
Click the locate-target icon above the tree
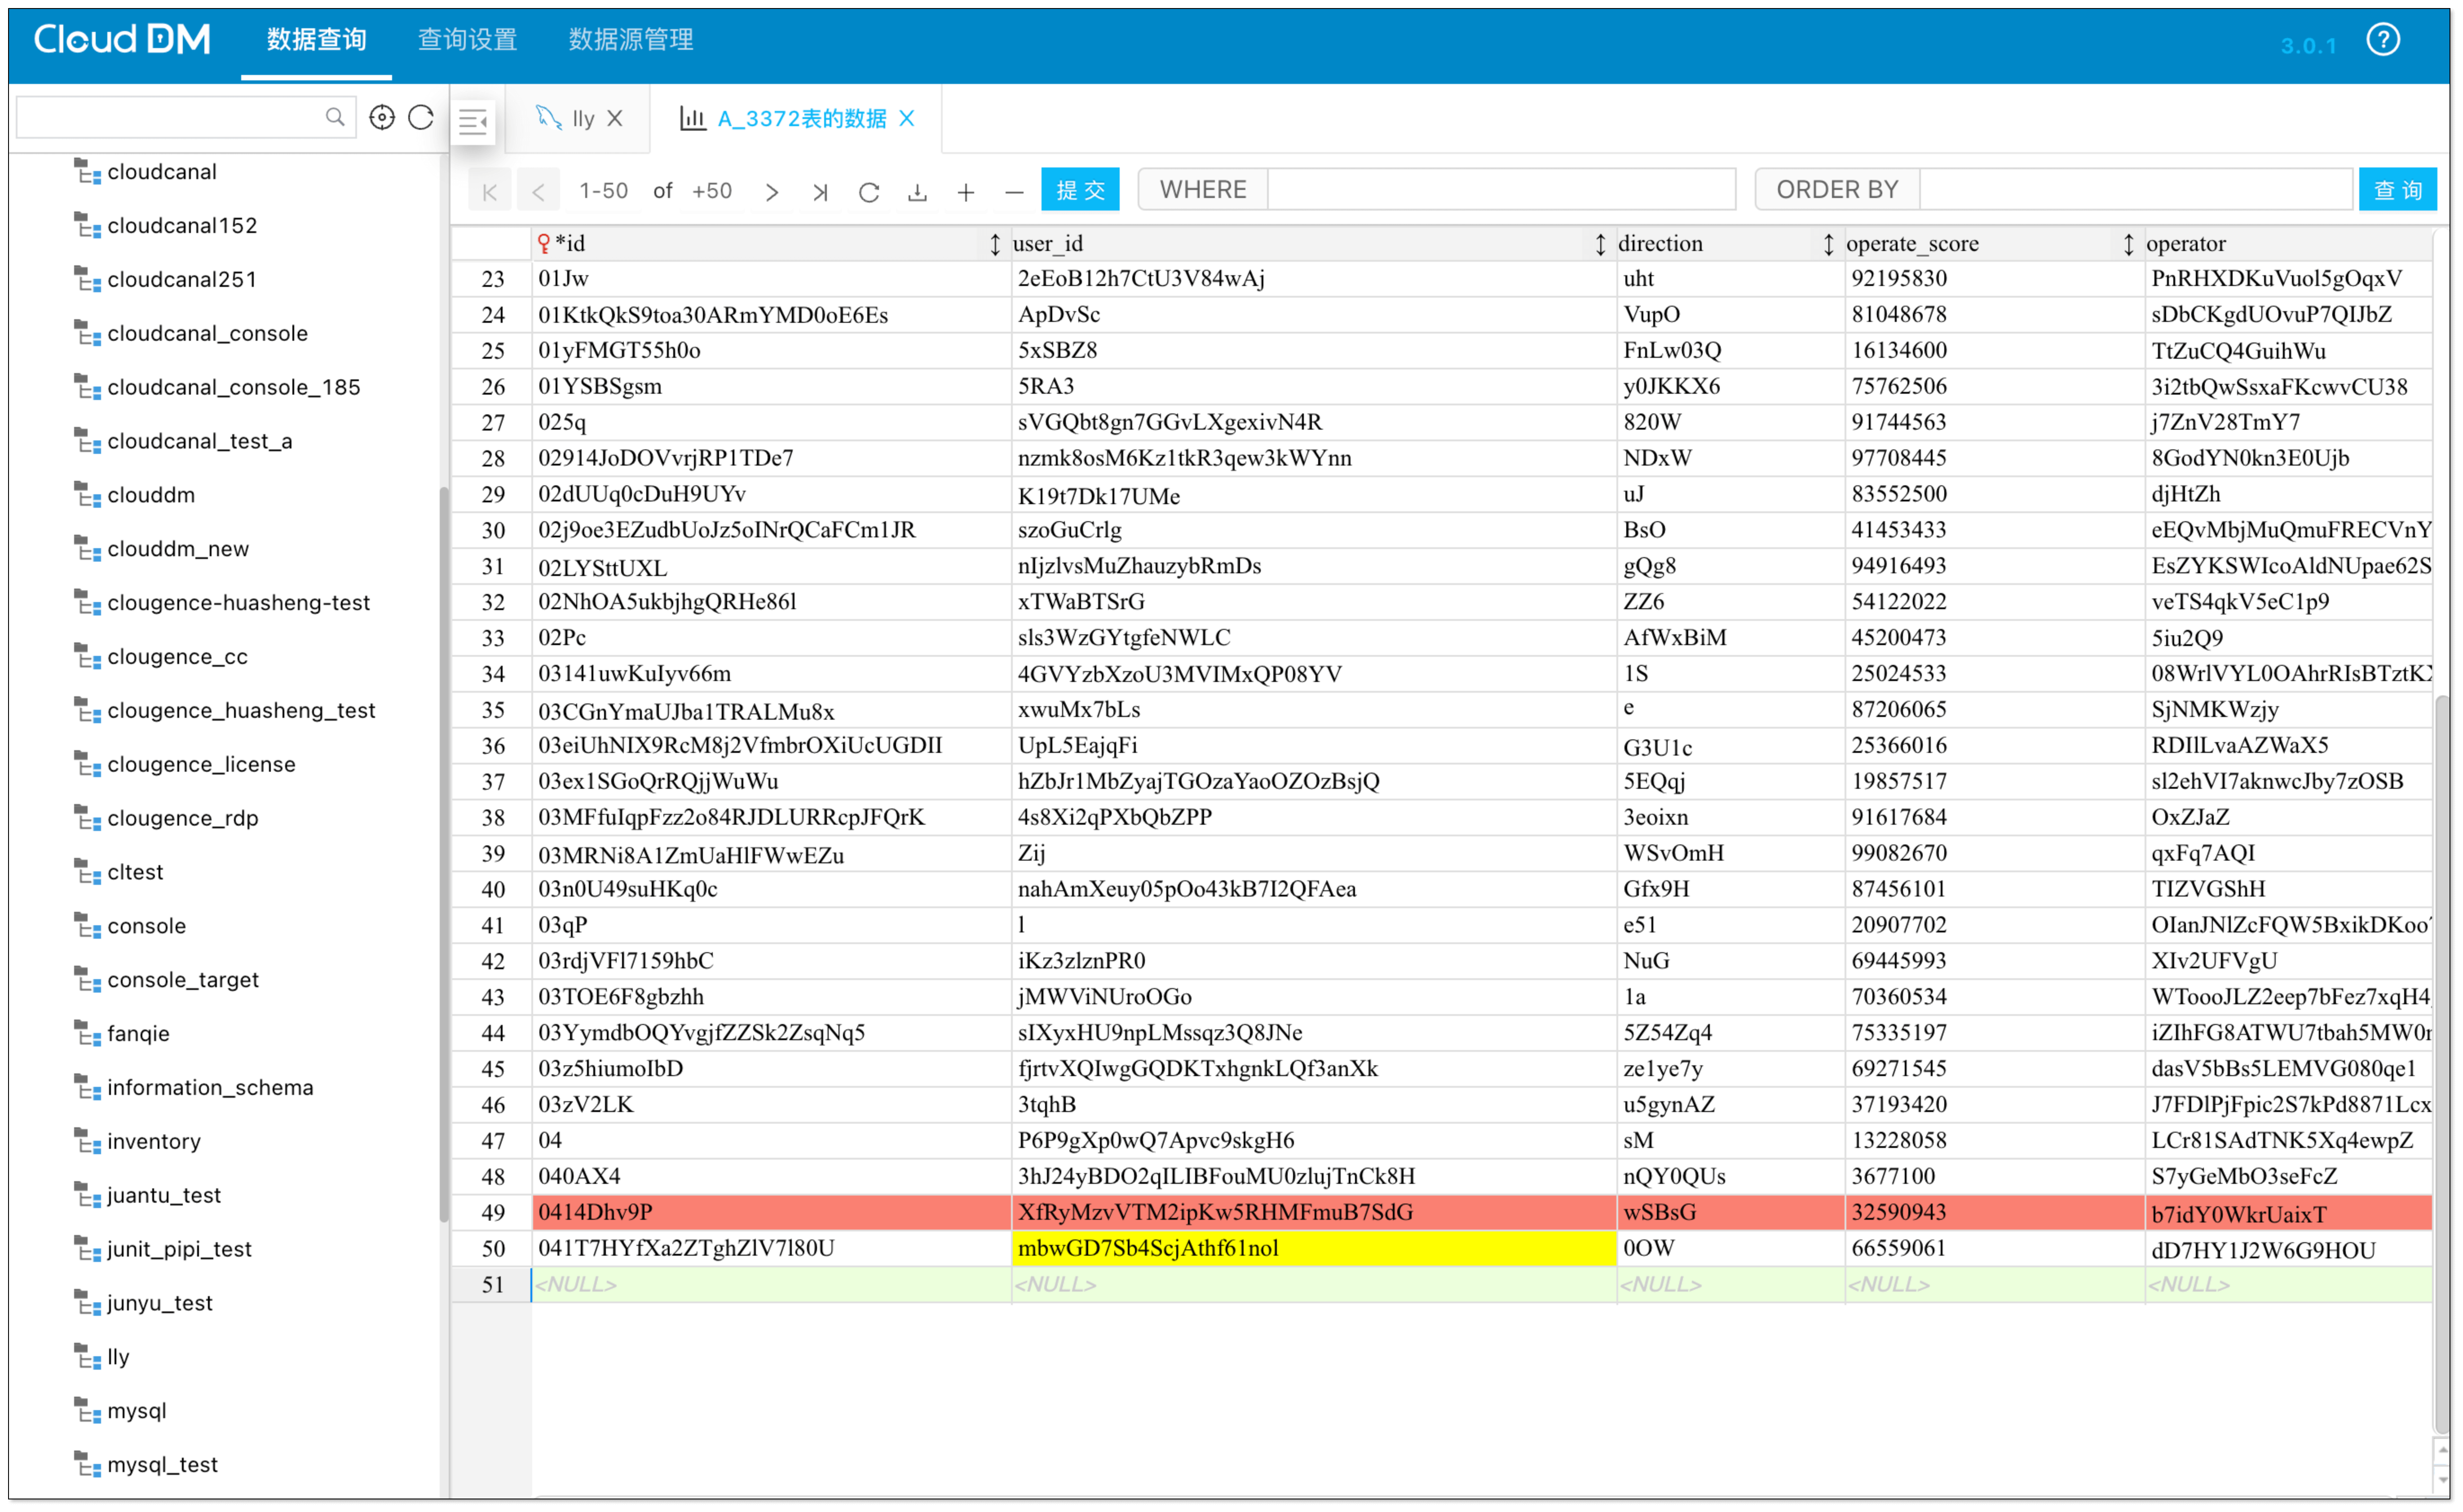tap(382, 117)
